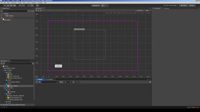Image resolution: width=200 pixels, height=112 pixels.
Task: Open the File menu
Action: coord(2,3)
